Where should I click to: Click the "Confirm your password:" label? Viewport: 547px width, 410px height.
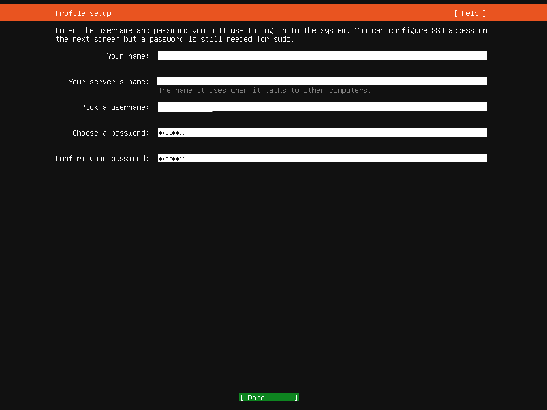click(x=102, y=159)
